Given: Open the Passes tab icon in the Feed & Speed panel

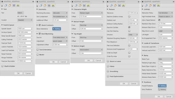Looking at the screenshot, I should click(x=14, y=5).
